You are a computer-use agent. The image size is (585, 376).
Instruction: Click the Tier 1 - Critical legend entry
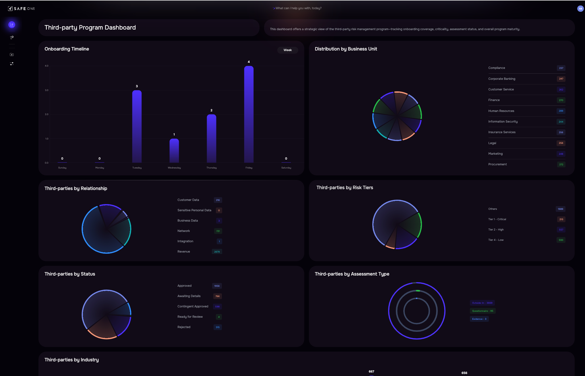[x=497, y=219]
